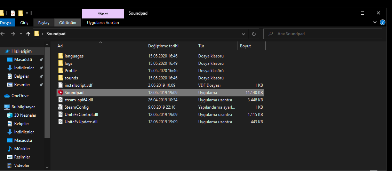The image size is (392, 171).
Task: Click the Videolar film icon
Action: [x=10, y=165]
